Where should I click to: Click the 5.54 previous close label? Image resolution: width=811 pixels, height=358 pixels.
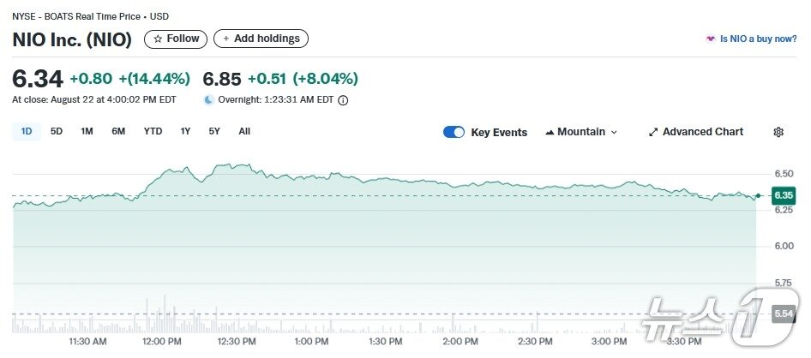[784, 313]
